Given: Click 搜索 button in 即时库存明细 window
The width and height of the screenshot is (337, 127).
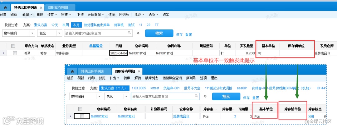Looking at the screenshot, I should click(x=226, y=97).
